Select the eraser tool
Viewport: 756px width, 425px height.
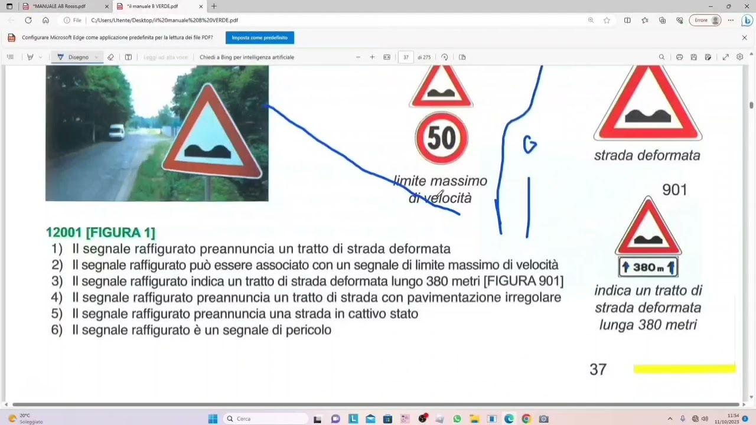[110, 57]
